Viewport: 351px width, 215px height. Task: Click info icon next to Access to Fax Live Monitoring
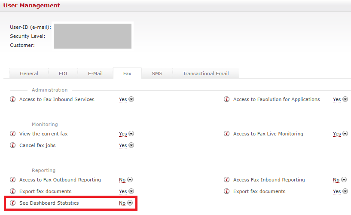[x=226, y=134]
